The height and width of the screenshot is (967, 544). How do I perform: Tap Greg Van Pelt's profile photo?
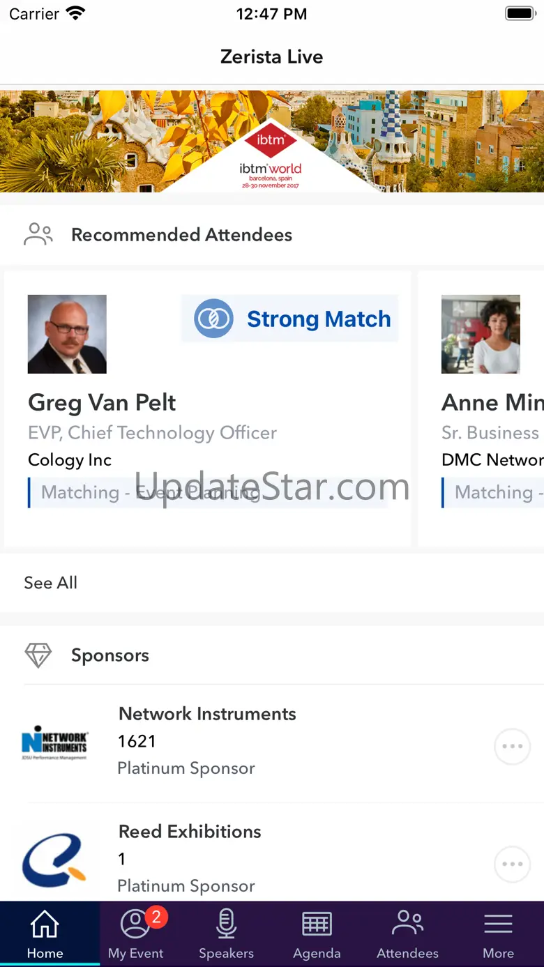pyautogui.click(x=67, y=334)
